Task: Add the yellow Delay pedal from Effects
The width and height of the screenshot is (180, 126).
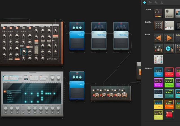Action: [x=158, y=104]
